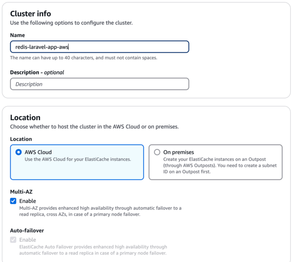The image size is (293, 262).
Task: Click the large Location section heading
Action: coord(25,117)
